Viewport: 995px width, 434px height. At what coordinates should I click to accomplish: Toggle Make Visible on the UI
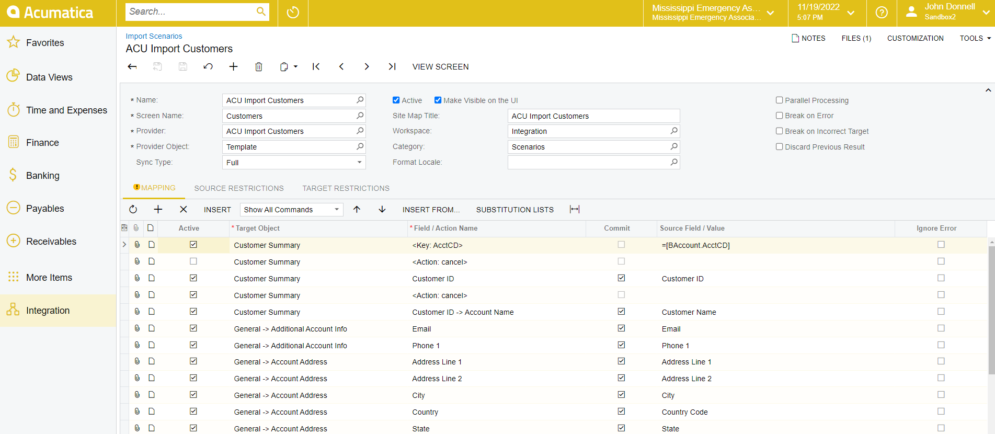pos(438,100)
